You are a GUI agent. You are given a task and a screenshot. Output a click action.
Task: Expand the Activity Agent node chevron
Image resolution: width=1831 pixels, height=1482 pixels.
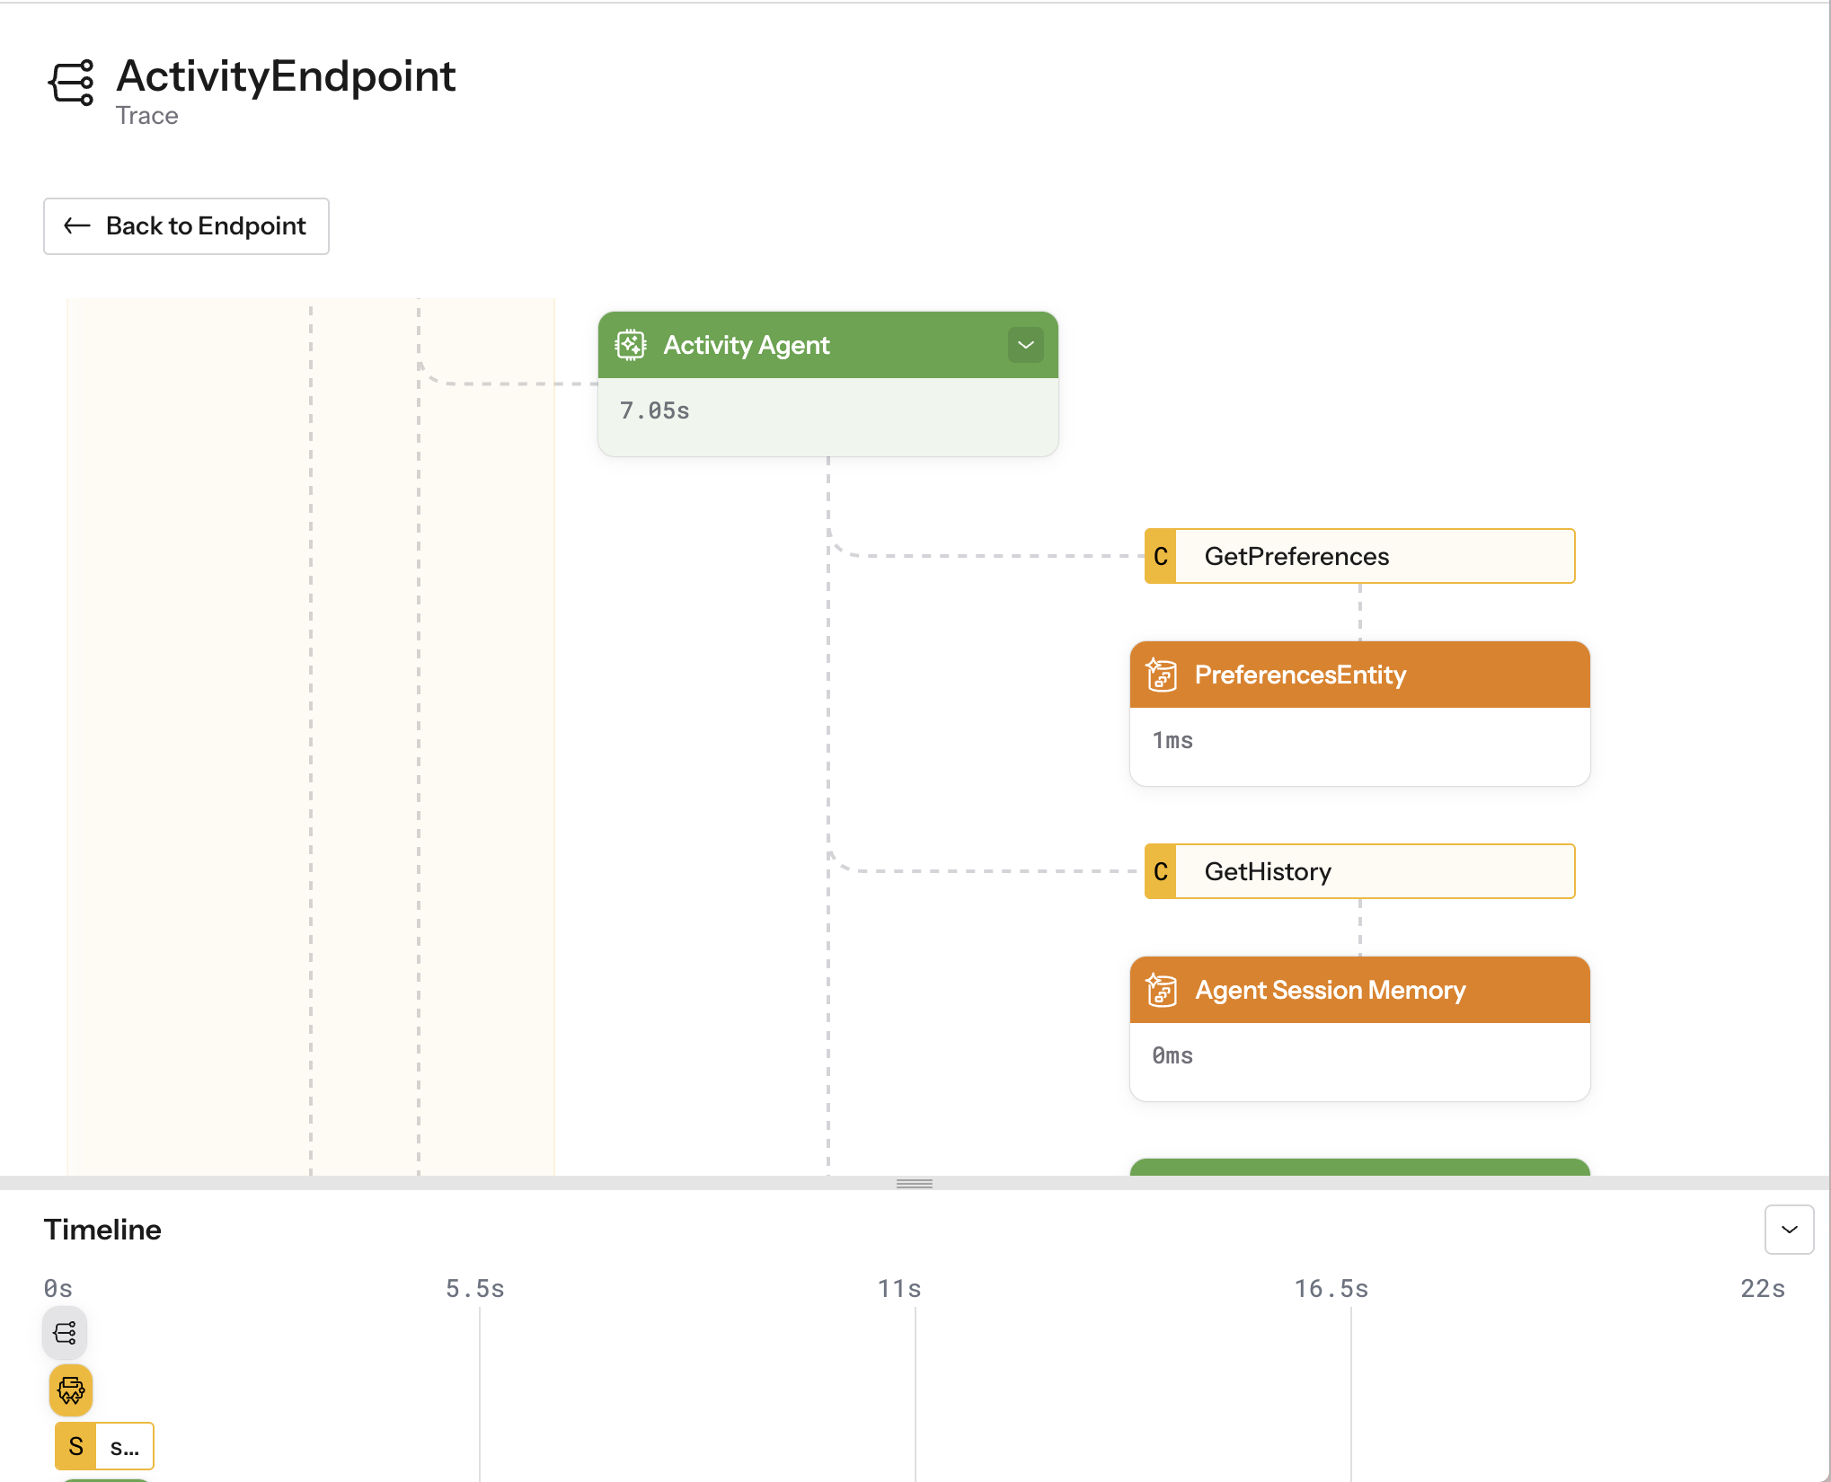(x=1025, y=345)
